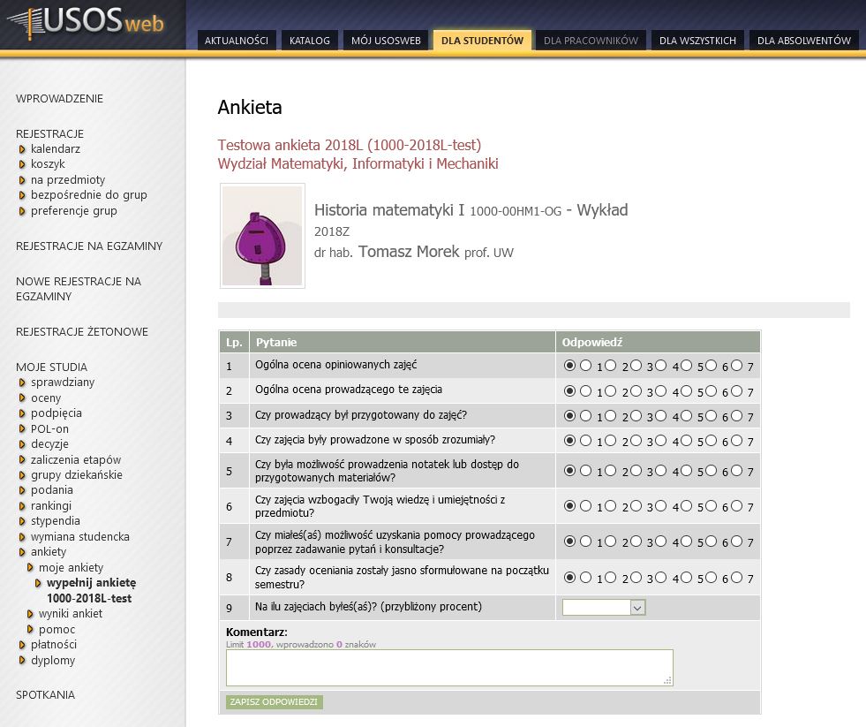Click arrow bullet beside 'wyniki ankiet'
Image resolution: width=866 pixels, height=727 pixels.
30,614
